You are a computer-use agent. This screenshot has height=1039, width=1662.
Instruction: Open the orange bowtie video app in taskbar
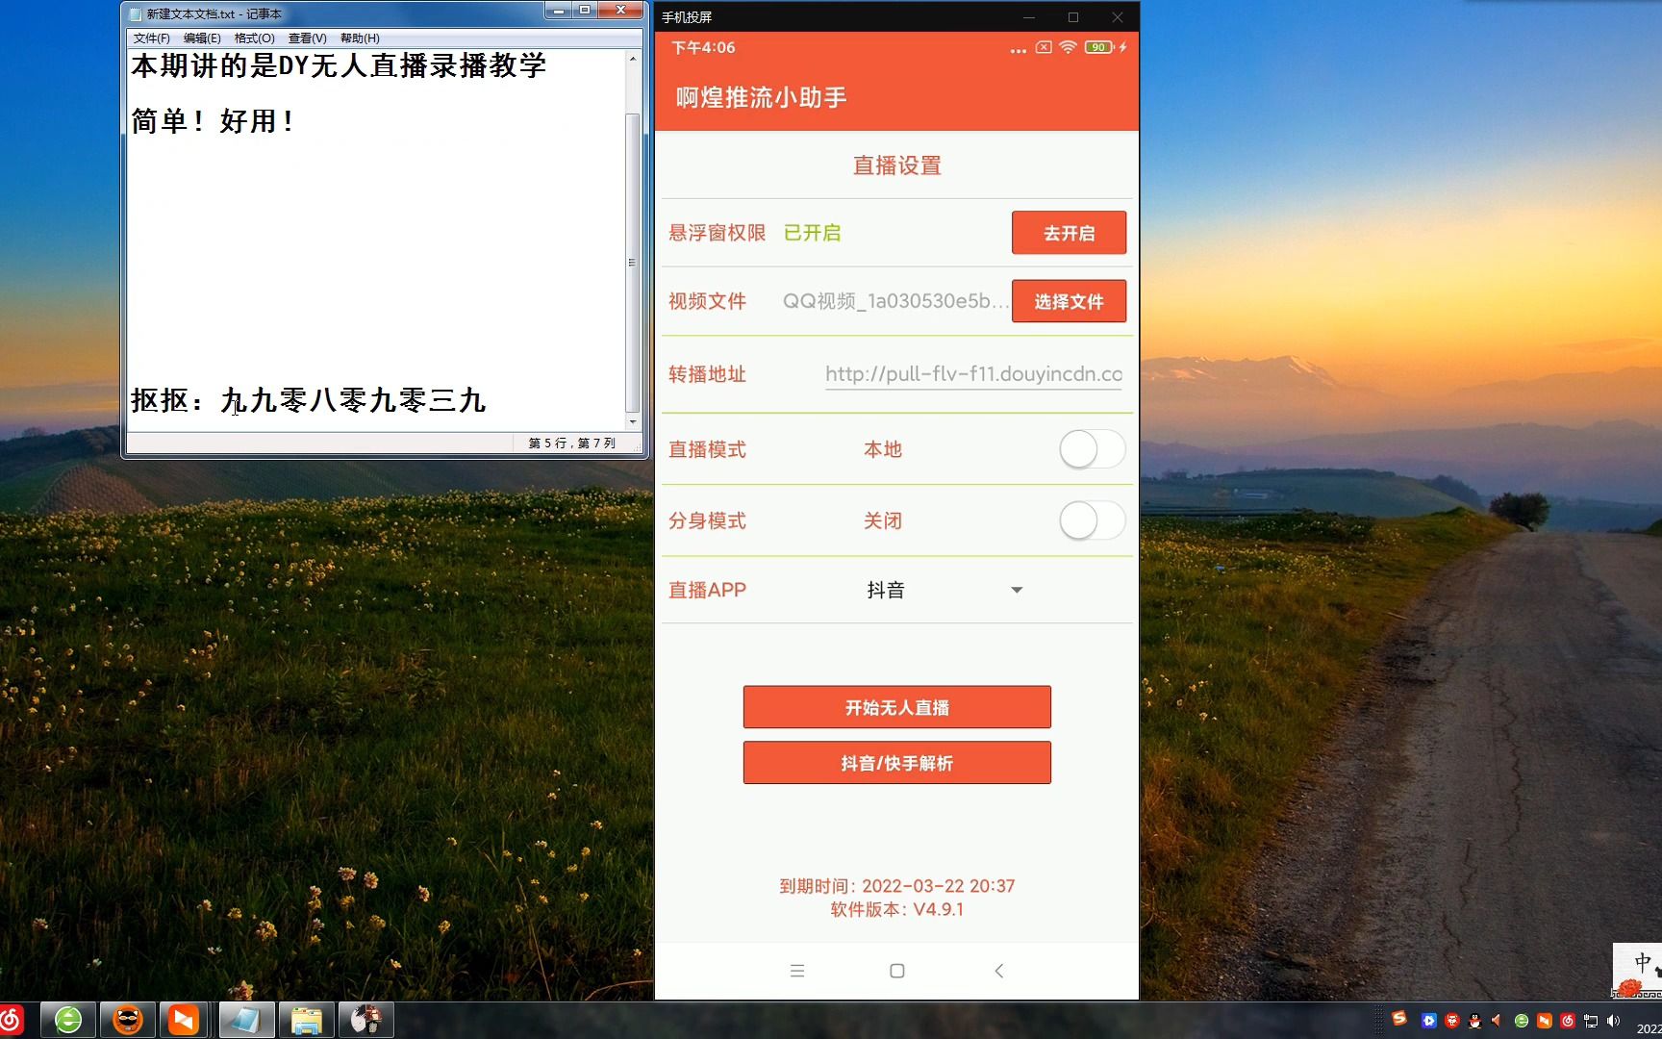[x=184, y=1020]
